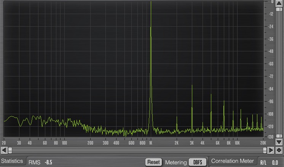This screenshot has height=167, width=284.
Task: Click the RMS value -8.5
Action: pos(48,162)
